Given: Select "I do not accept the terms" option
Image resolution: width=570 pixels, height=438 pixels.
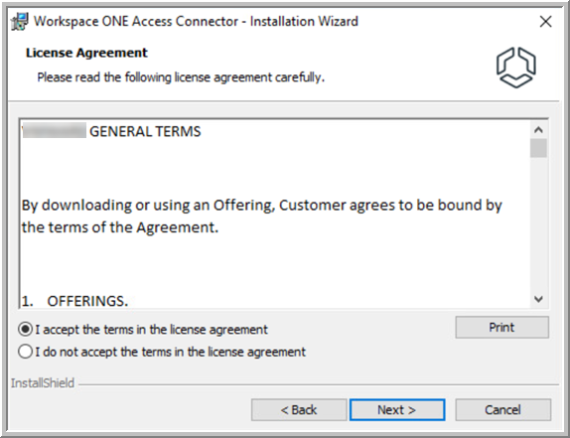Looking at the screenshot, I should 26,352.
